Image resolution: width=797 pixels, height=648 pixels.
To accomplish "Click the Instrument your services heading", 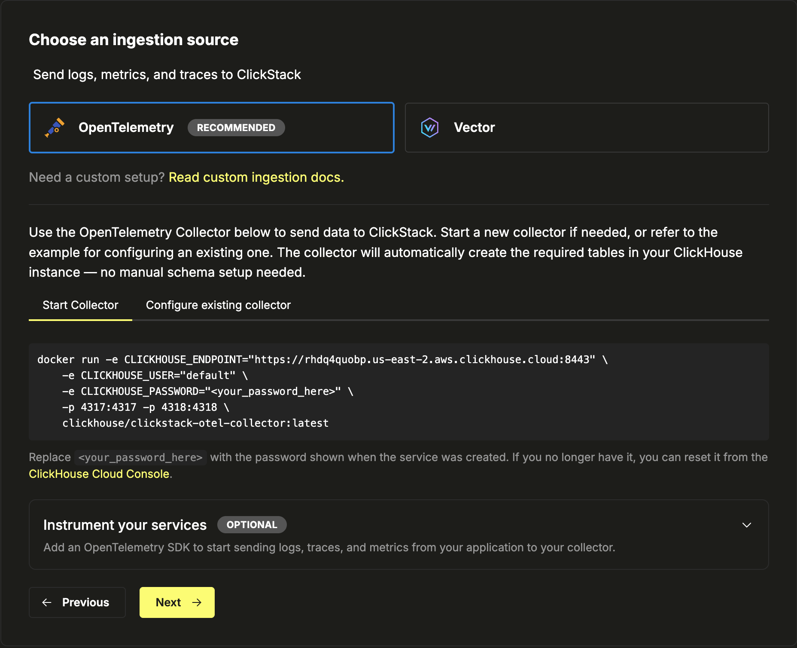I will (125, 525).
